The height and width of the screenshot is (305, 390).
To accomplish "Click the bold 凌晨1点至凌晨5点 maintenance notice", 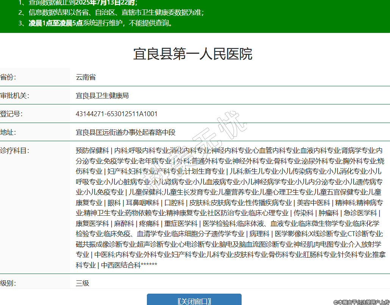I will [56, 23].
